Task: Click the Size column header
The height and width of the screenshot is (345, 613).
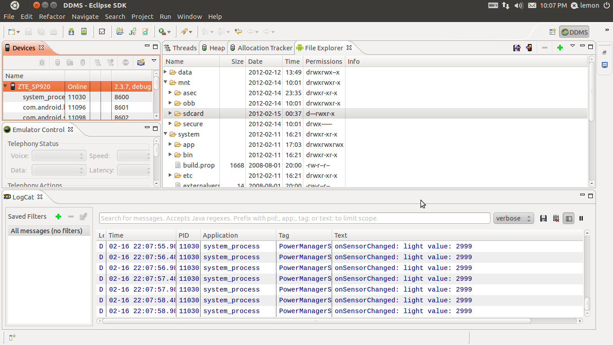Action: click(232, 62)
